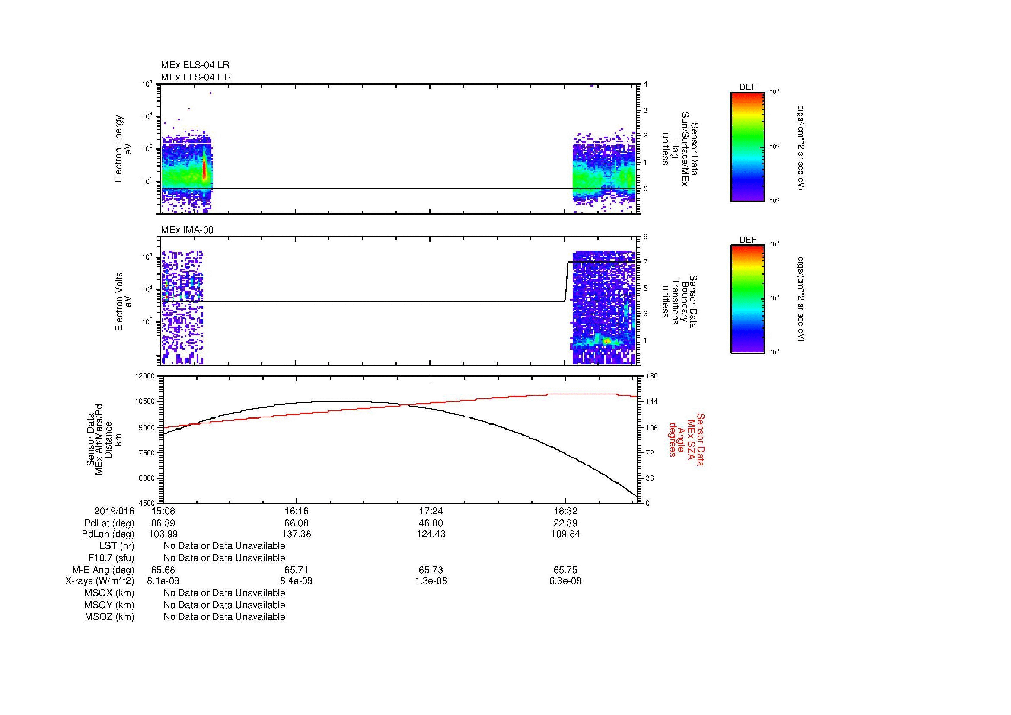
Task: Select M-E Ang value 65.68
Action: coord(163,570)
